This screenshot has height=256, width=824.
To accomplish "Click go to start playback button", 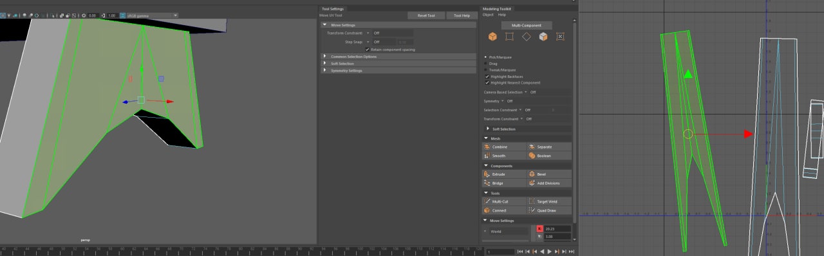I will click(x=520, y=251).
